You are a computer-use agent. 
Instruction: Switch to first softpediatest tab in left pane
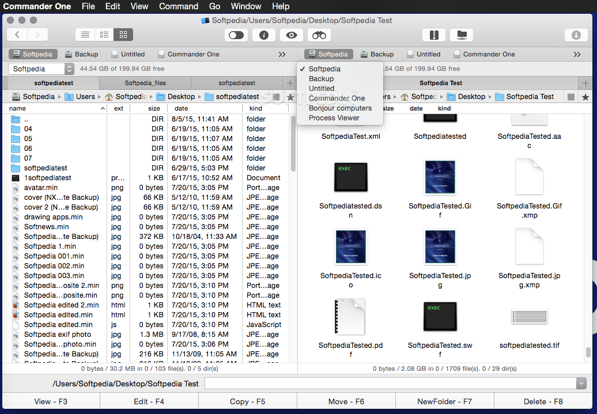[x=54, y=83]
